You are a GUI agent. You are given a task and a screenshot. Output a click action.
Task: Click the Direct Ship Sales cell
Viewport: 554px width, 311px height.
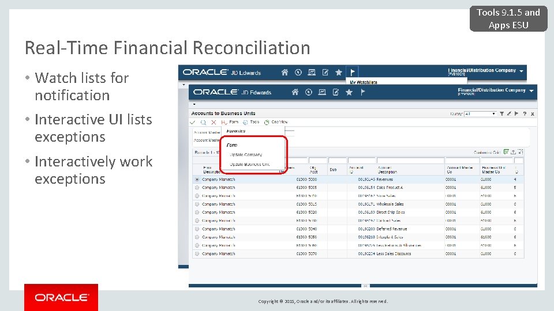[x=391, y=213]
